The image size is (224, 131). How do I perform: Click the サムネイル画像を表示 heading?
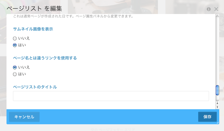(33, 29)
